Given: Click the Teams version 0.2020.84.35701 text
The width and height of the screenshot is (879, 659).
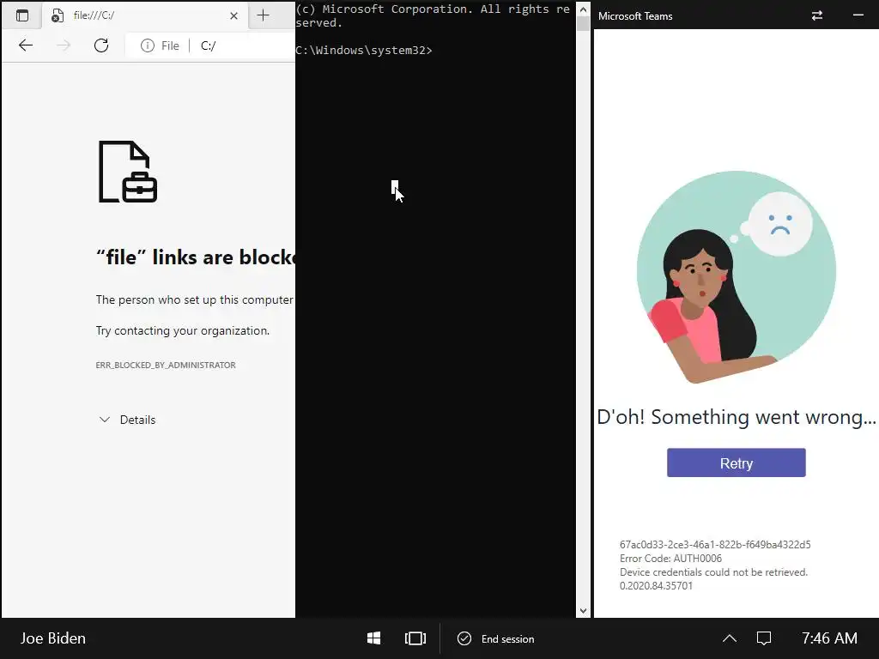Looking at the screenshot, I should coord(656,585).
